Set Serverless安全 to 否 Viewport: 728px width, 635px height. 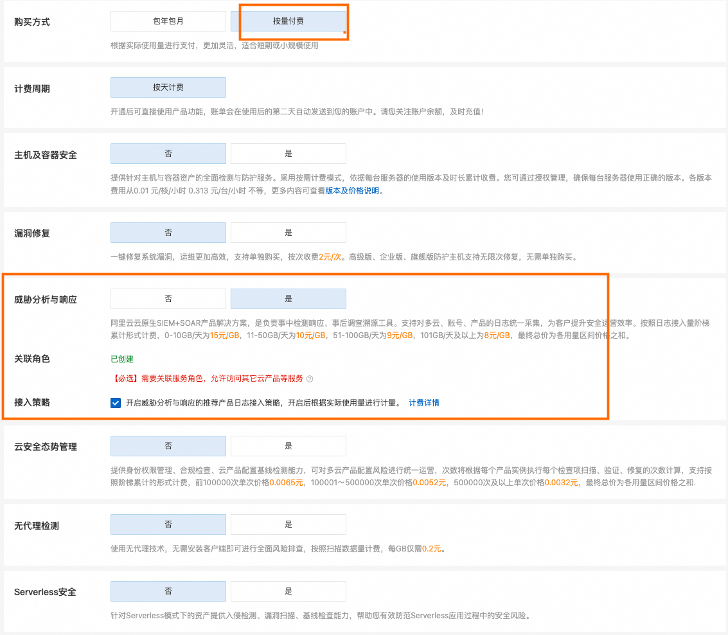pos(168,591)
